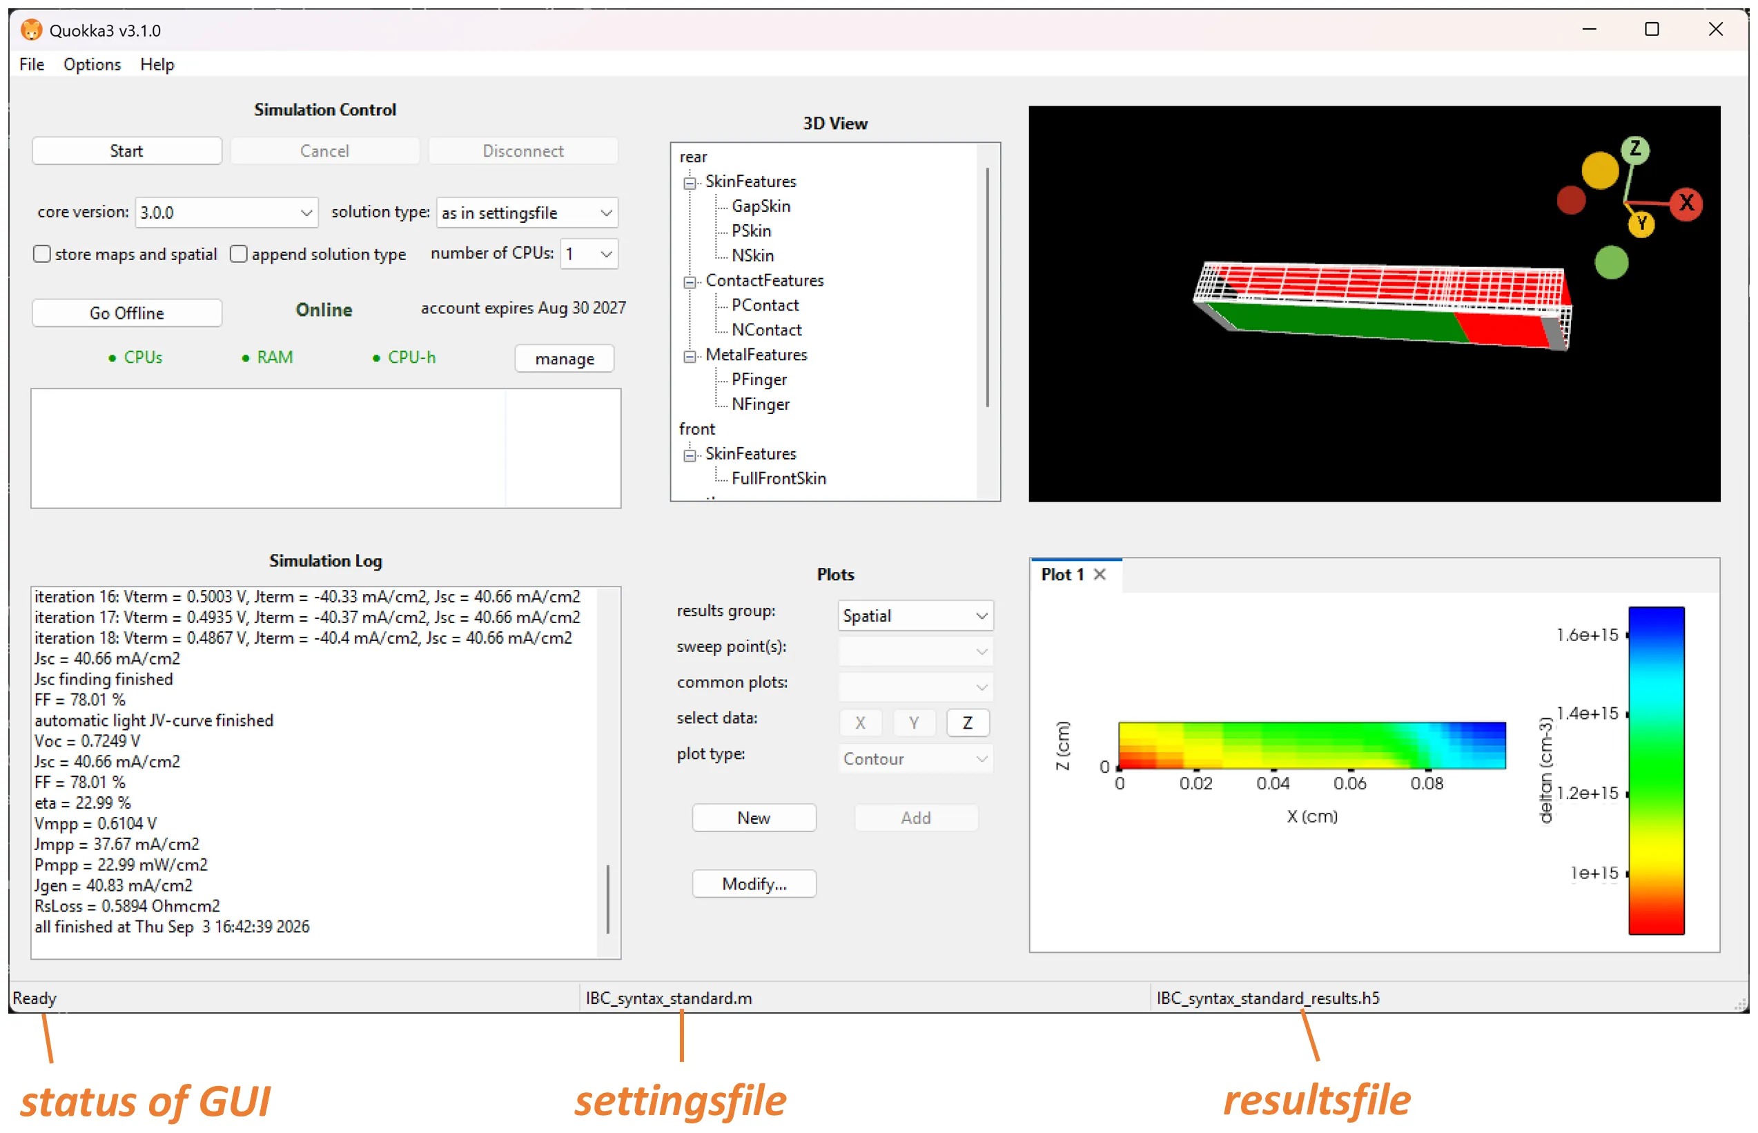1758x1133 pixels.
Task: Select GapSkin in the tree
Action: 761,206
